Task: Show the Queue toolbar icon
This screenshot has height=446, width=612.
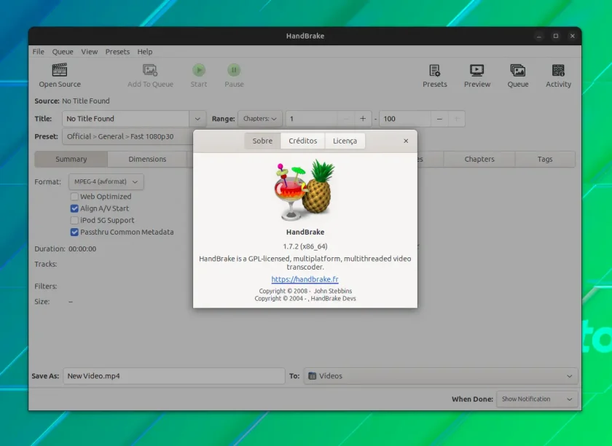Action: click(517, 70)
